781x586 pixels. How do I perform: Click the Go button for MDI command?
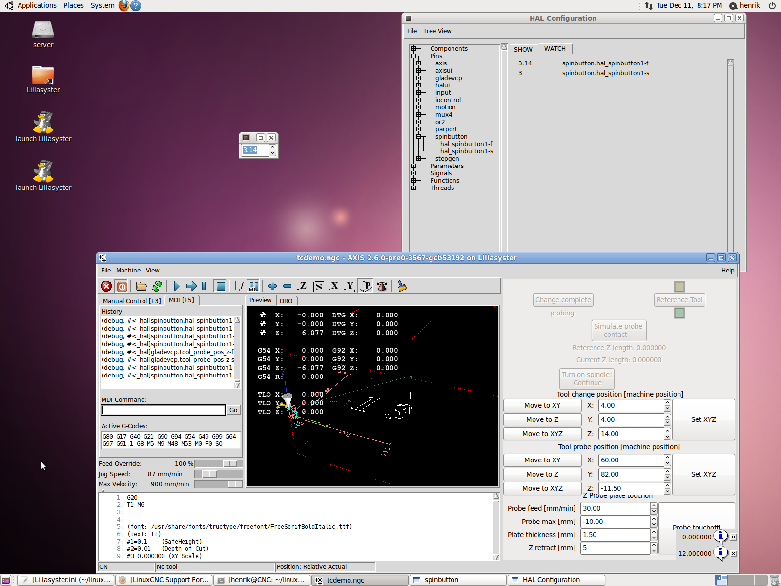pyautogui.click(x=233, y=410)
